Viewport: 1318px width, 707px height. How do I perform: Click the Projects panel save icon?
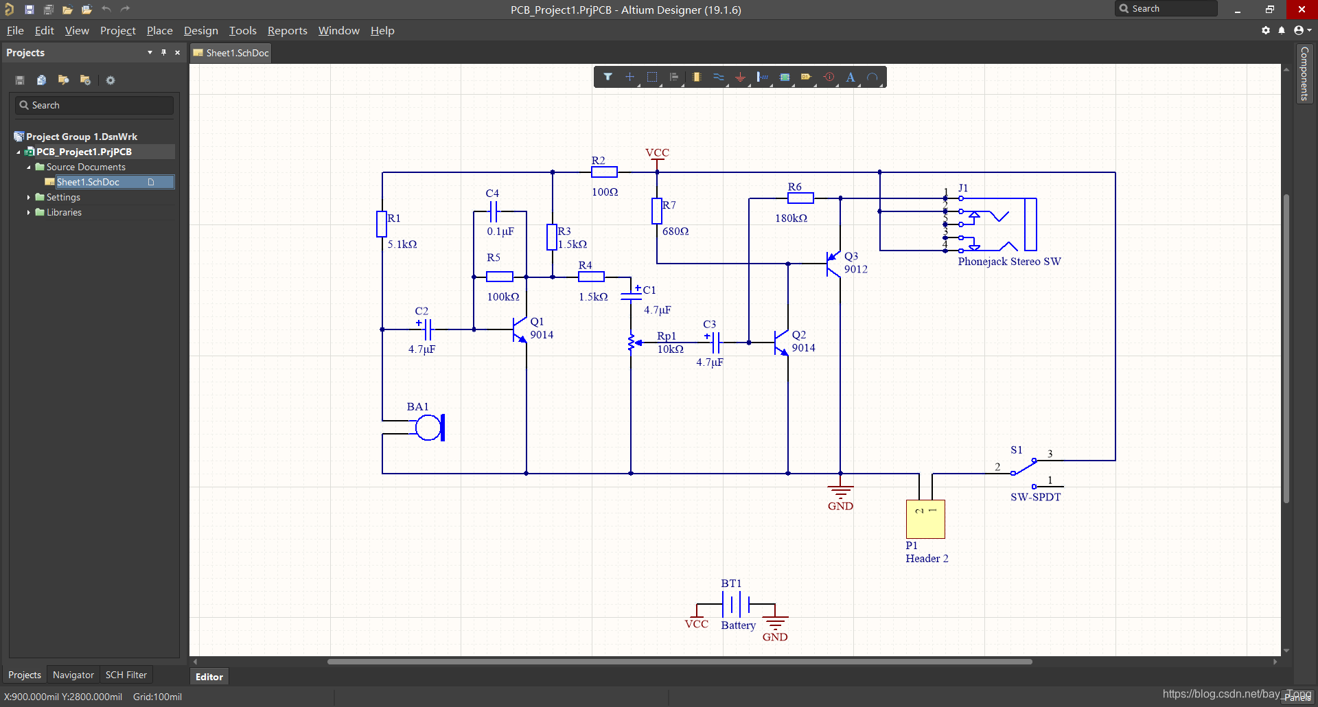(20, 80)
